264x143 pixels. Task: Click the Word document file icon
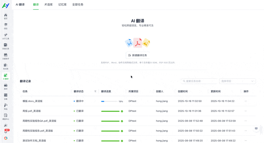(129, 43)
